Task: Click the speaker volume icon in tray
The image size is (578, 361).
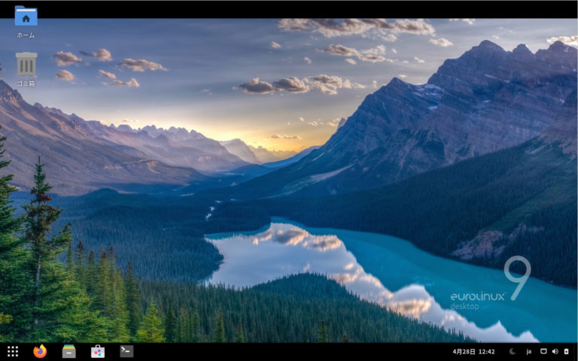Action: coord(555,351)
